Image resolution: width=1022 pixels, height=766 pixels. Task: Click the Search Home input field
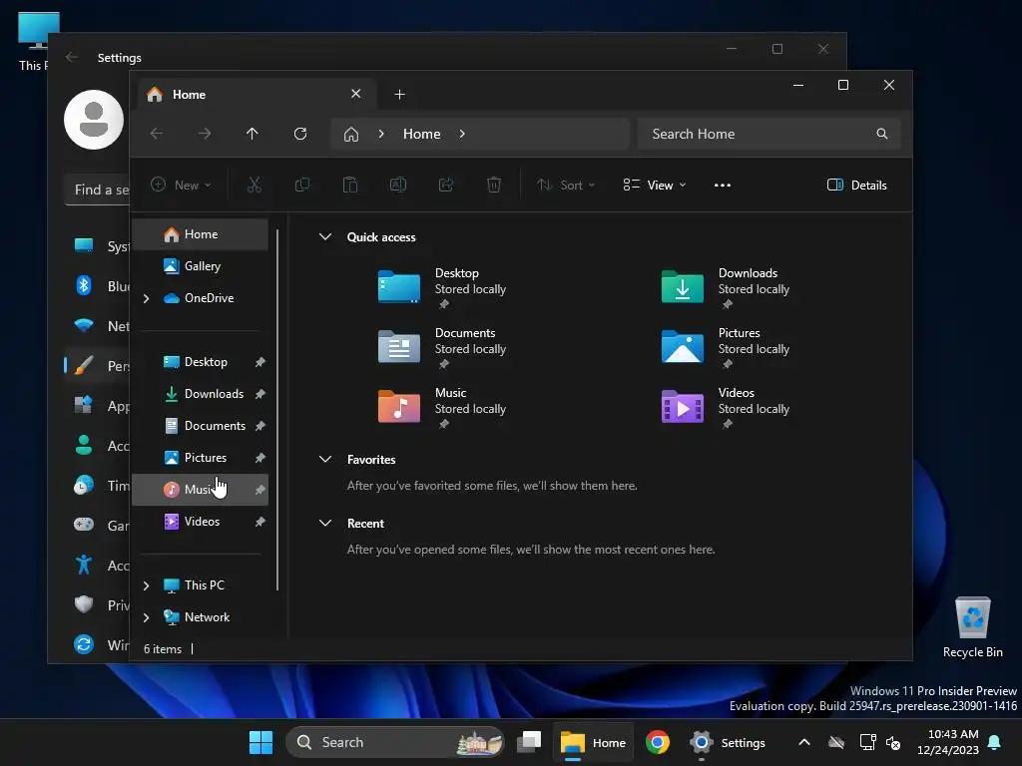tap(769, 134)
